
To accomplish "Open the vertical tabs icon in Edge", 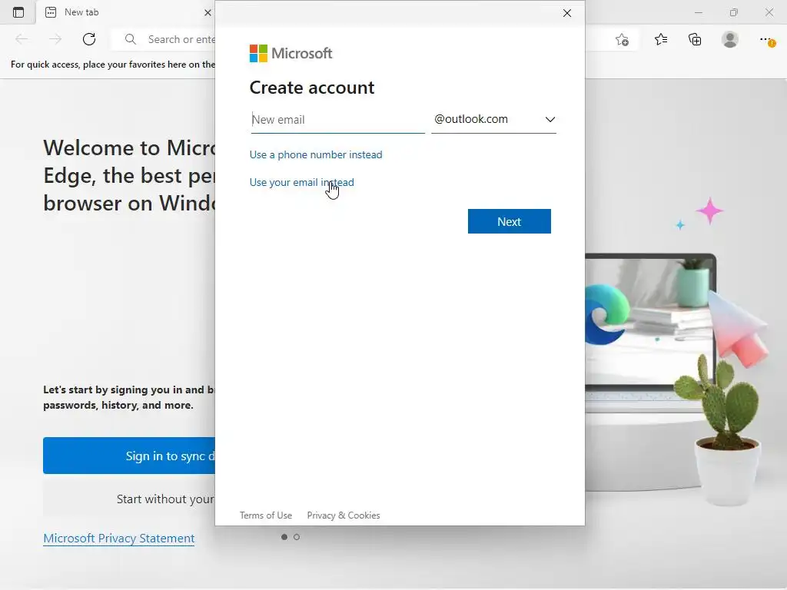I will click(18, 12).
